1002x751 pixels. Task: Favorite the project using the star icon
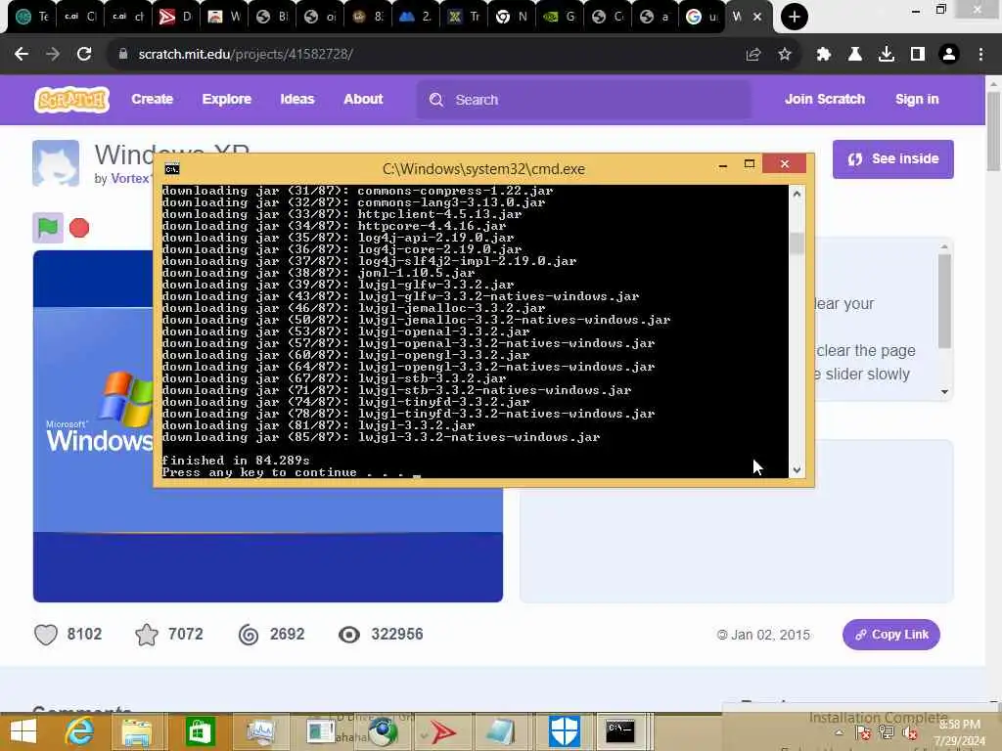[x=147, y=634]
